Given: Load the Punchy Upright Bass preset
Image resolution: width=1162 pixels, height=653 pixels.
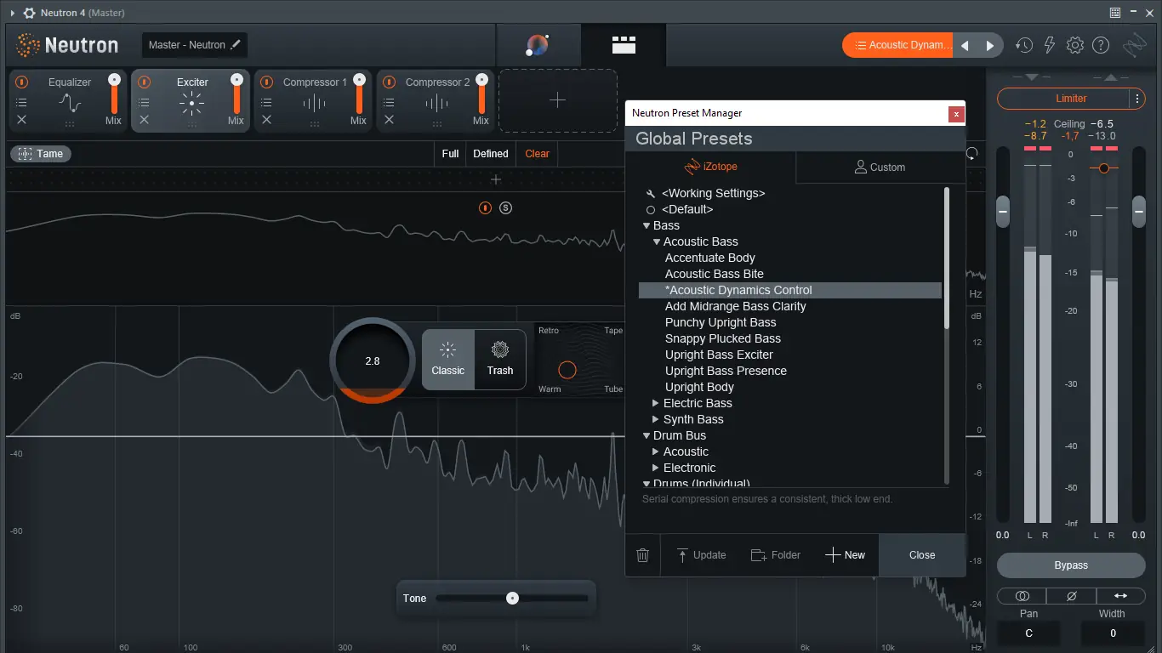Looking at the screenshot, I should (x=721, y=322).
